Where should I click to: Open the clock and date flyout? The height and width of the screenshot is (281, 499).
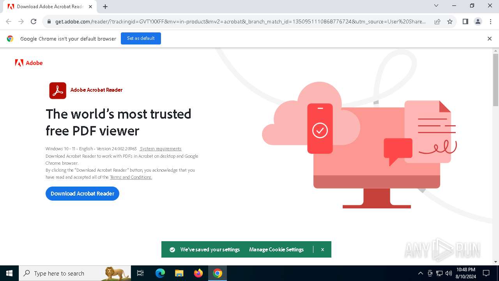(x=465, y=273)
